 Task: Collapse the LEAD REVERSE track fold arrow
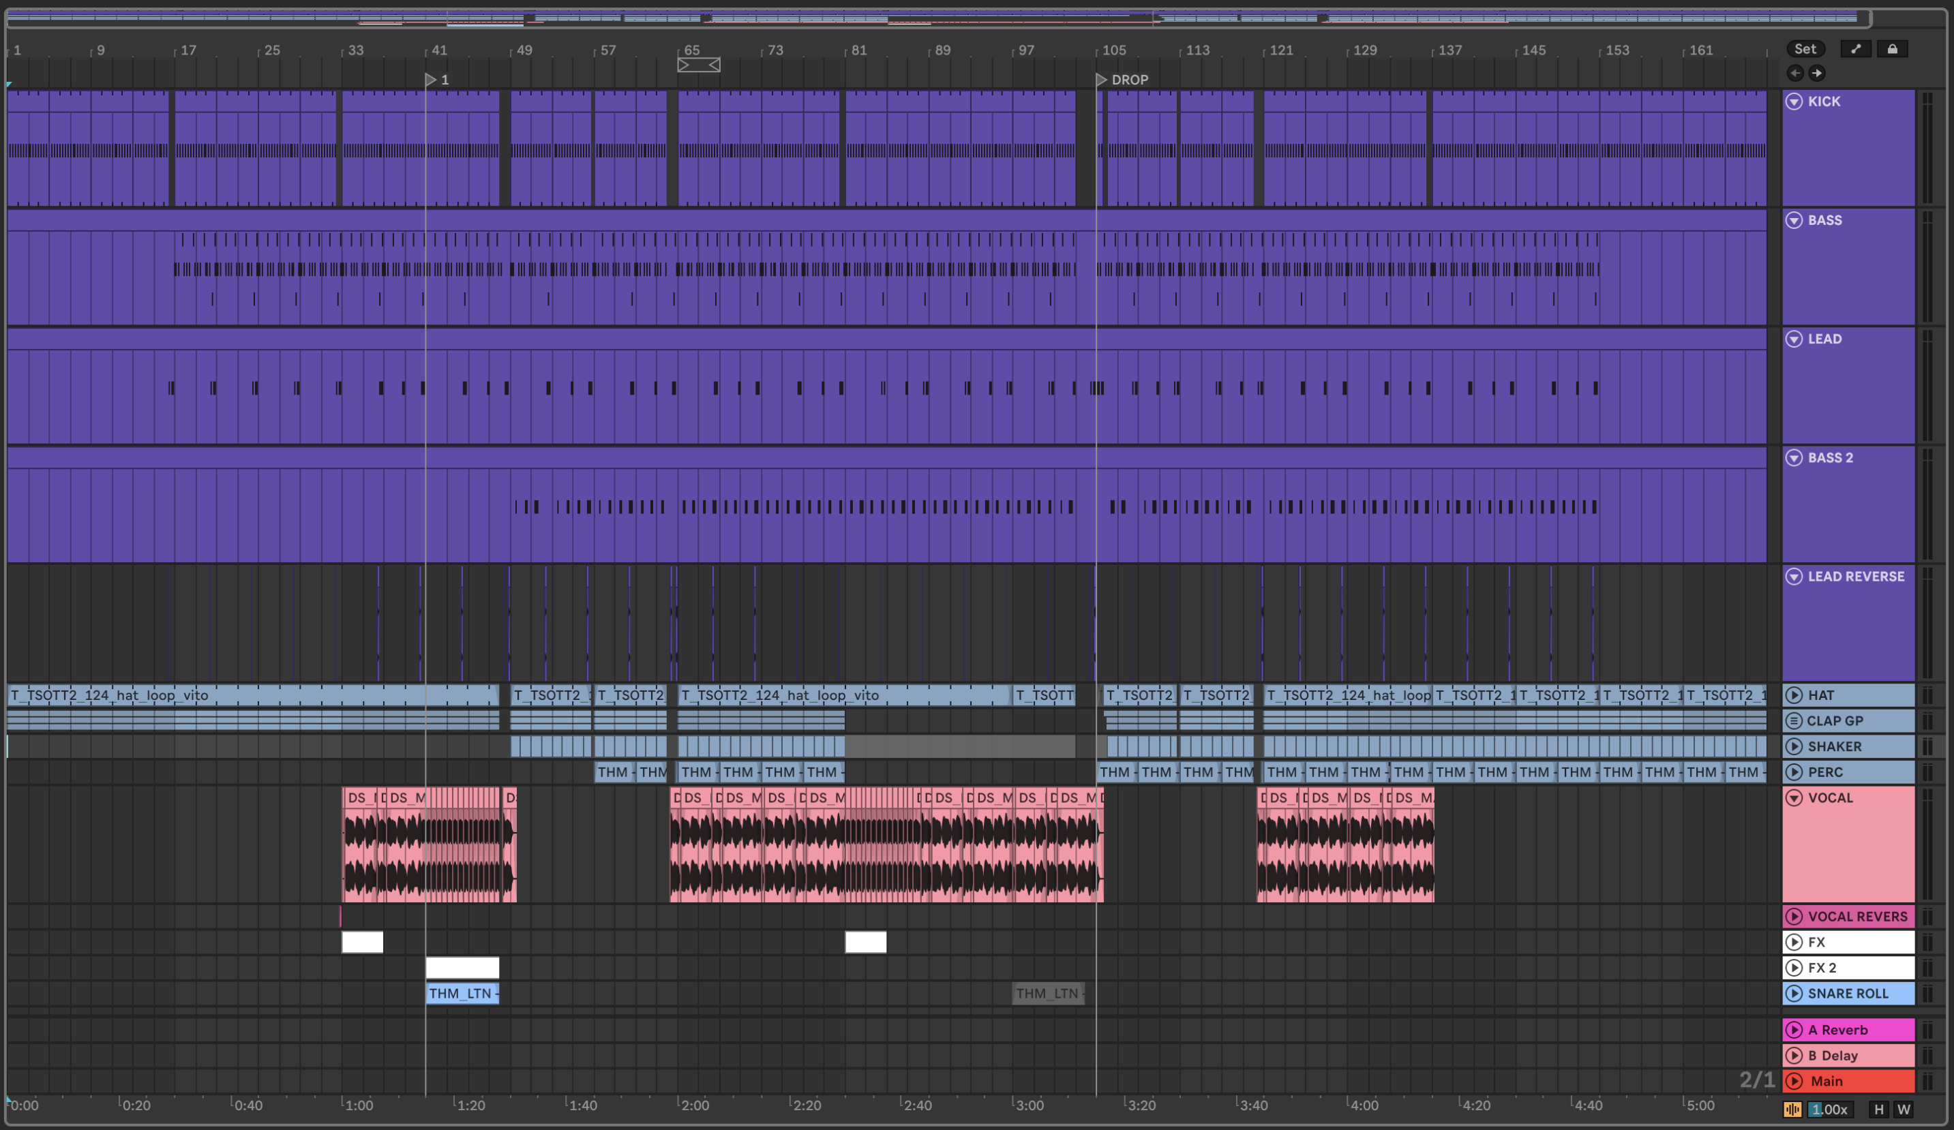[x=1794, y=576]
